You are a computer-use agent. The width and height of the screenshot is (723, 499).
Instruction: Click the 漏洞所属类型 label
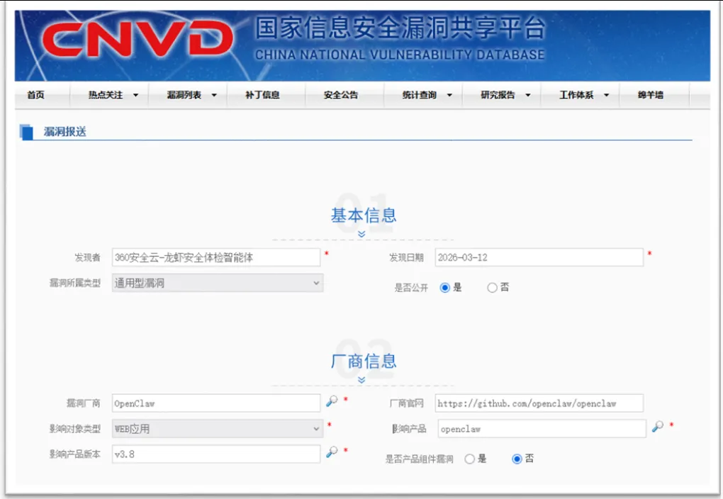[74, 283]
